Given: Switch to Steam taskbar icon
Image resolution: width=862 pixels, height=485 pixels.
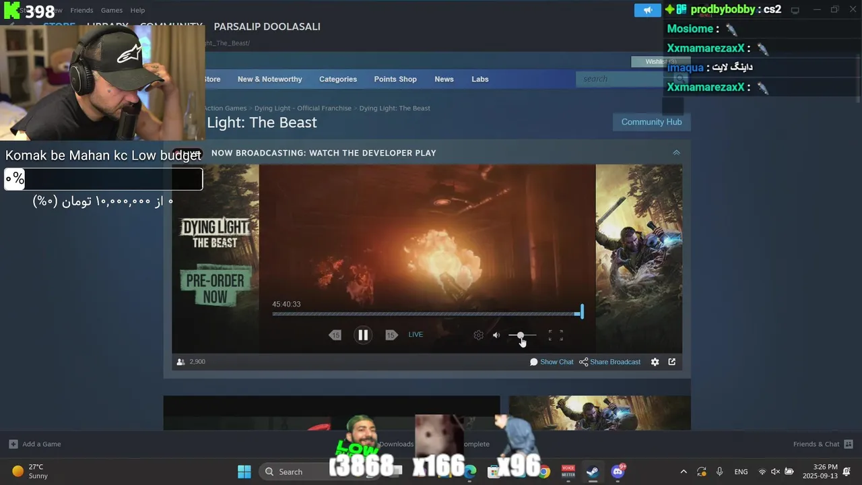Looking at the screenshot, I should (x=593, y=472).
